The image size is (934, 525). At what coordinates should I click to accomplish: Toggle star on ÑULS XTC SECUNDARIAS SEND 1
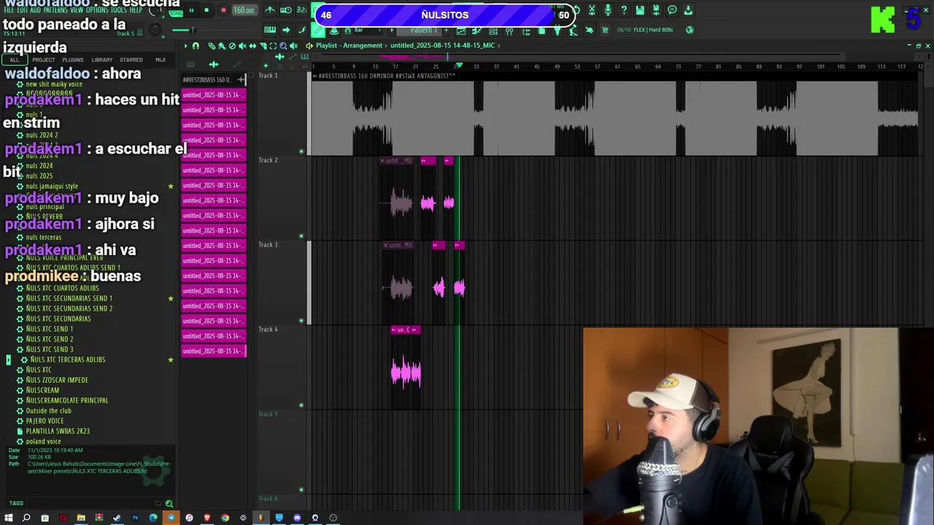pyautogui.click(x=171, y=298)
